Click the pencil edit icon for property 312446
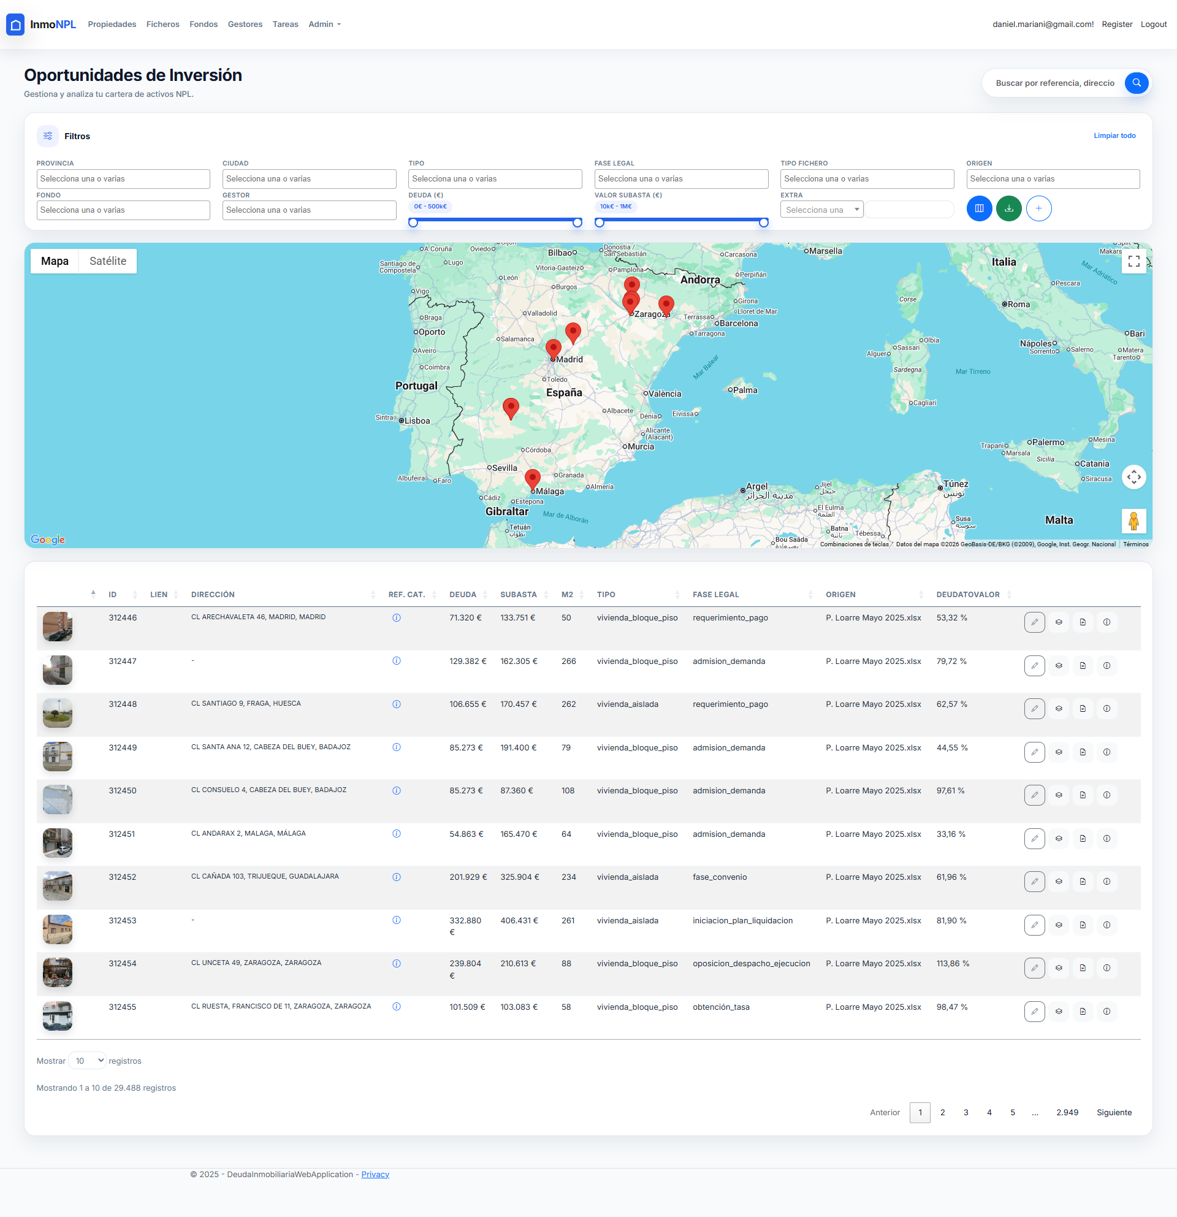The image size is (1177, 1217). coord(1034,622)
